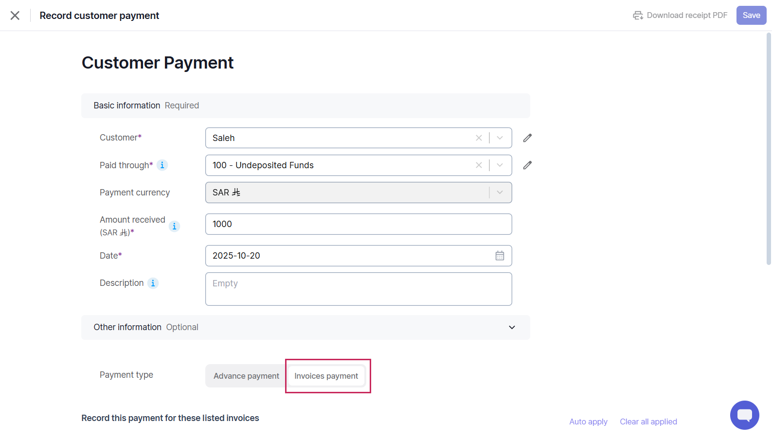Click the edit pencil next to Customer
Screen dimensions: 772x439
[527, 138]
